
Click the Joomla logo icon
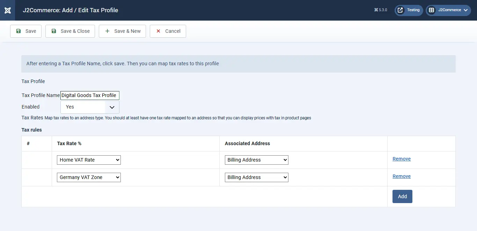click(7, 10)
